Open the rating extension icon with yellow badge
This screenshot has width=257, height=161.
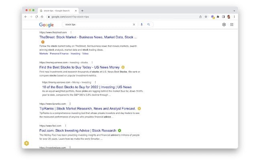[213, 17]
